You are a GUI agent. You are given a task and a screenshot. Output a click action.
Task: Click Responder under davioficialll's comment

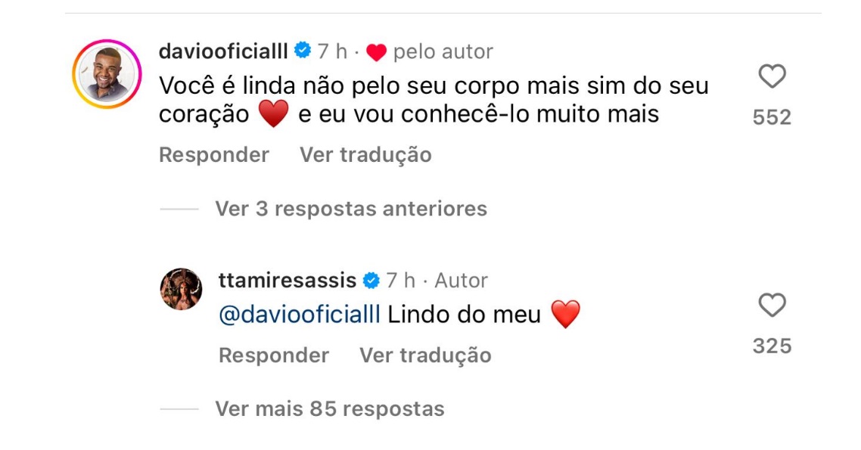[213, 155]
